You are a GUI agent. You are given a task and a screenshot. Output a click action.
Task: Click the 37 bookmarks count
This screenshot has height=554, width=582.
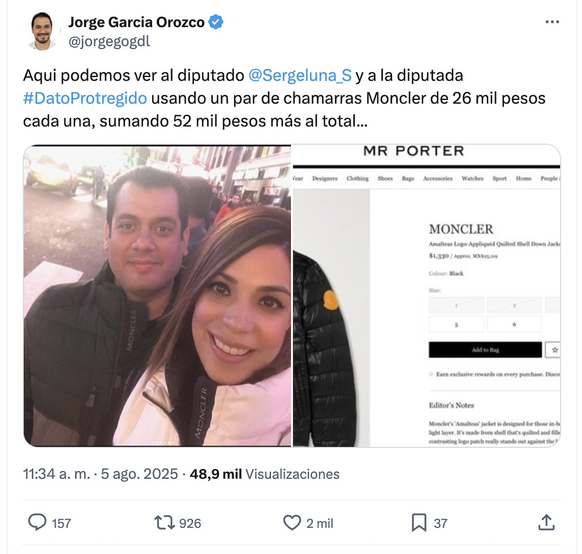pos(441,523)
